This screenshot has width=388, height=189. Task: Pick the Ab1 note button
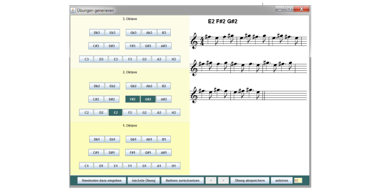tap(149, 140)
